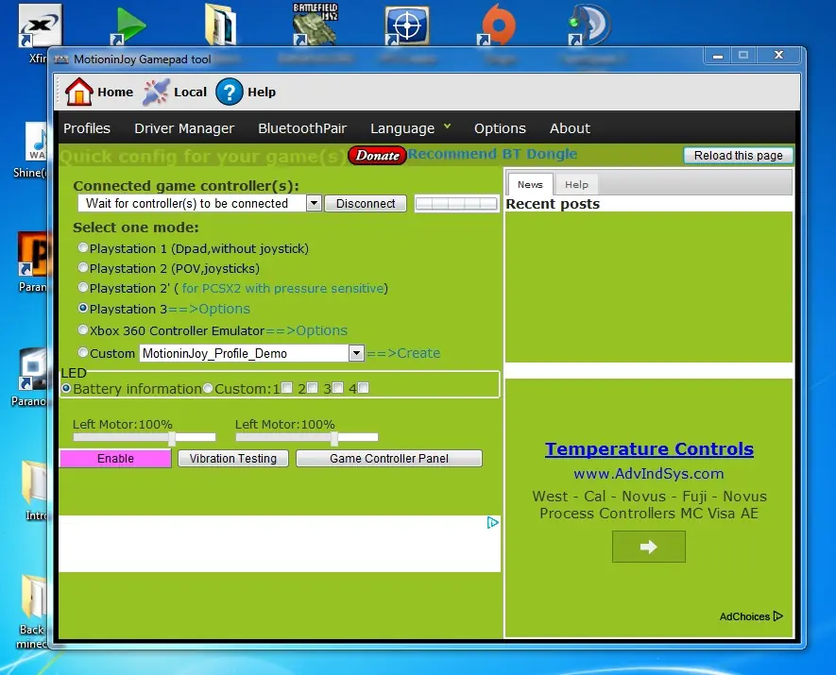Viewport: 836px width, 675px height.
Task: Open the Temperature Controls ad link
Action: click(x=649, y=449)
